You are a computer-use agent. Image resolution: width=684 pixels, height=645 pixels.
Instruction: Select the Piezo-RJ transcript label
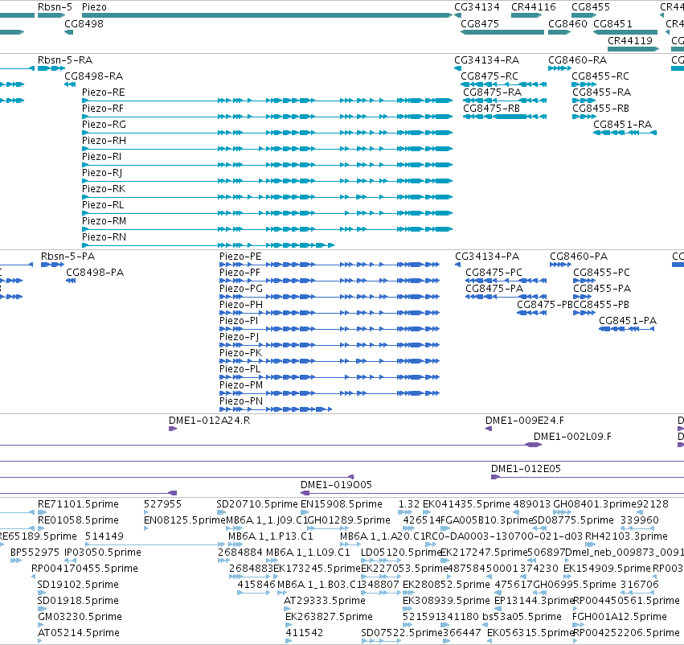(102, 173)
